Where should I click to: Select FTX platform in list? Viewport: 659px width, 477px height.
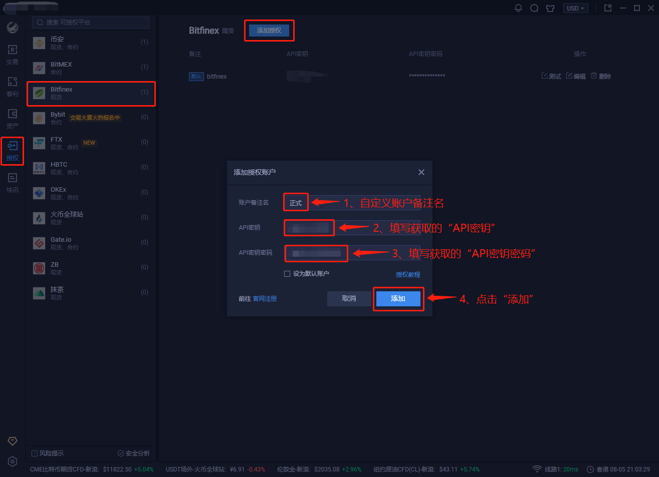pyautogui.click(x=91, y=143)
